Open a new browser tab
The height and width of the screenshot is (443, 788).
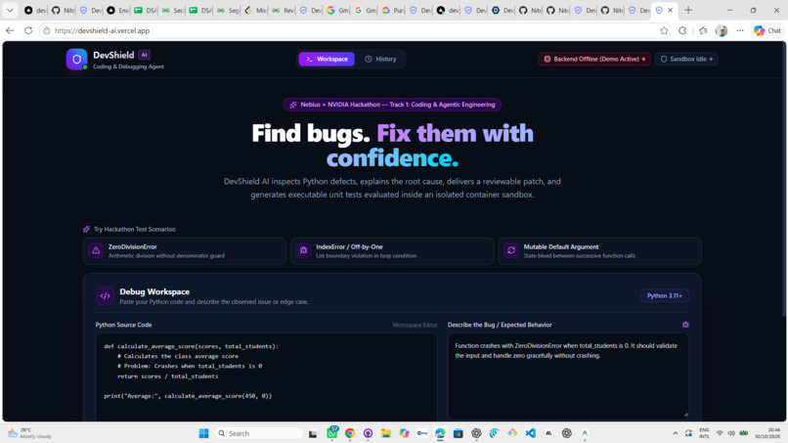pyautogui.click(x=688, y=10)
